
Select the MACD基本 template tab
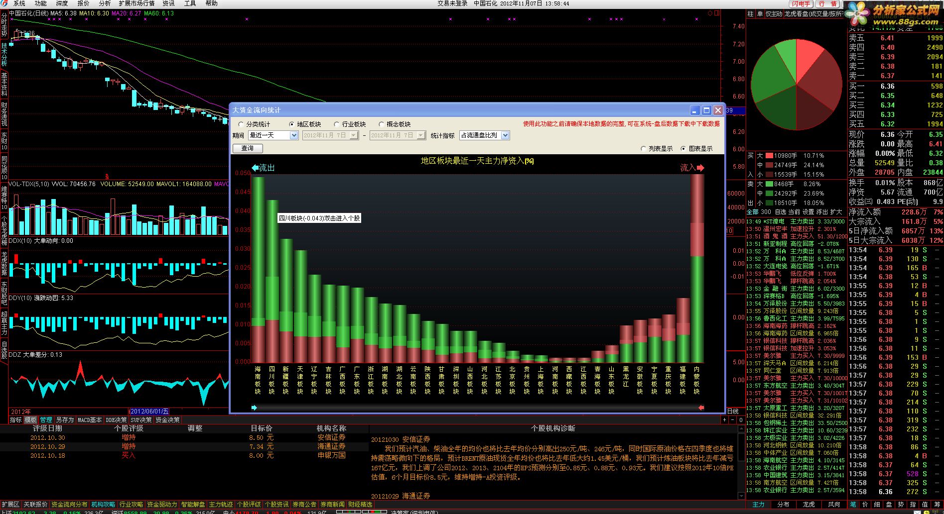coord(90,420)
